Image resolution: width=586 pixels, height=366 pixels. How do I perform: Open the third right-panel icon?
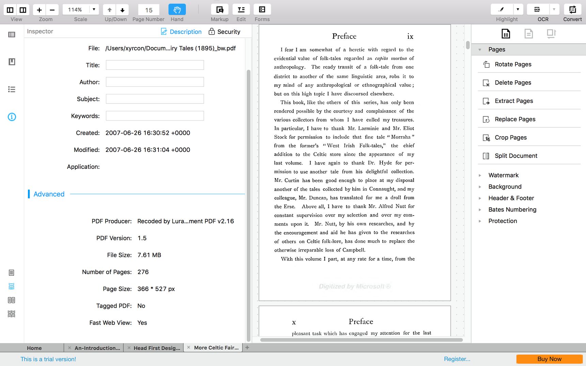point(551,33)
